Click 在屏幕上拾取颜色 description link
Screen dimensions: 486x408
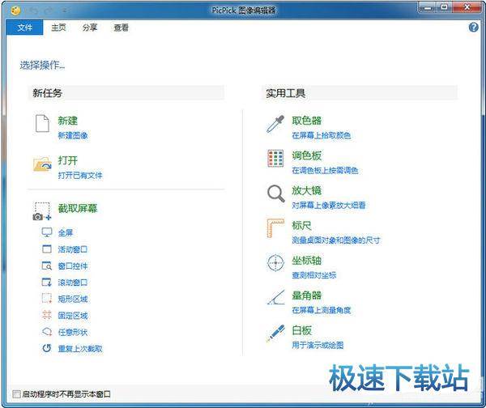321,135
